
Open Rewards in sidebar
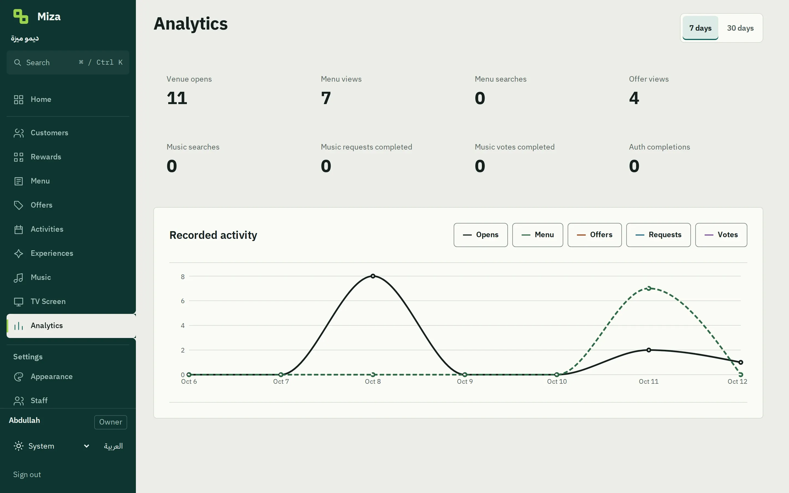68,157
